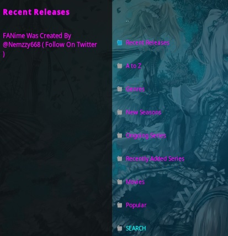
Task: Go up via the '..' parent entry
Action: point(128,21)
